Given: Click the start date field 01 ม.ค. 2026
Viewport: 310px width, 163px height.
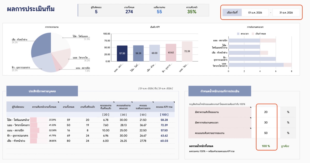Looking at the screenshot, I should 255,12.
